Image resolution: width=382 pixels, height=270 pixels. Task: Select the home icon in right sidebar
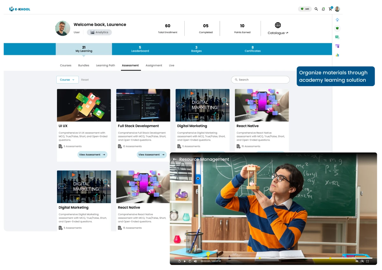pyautogui.click(x=337, y=19)
